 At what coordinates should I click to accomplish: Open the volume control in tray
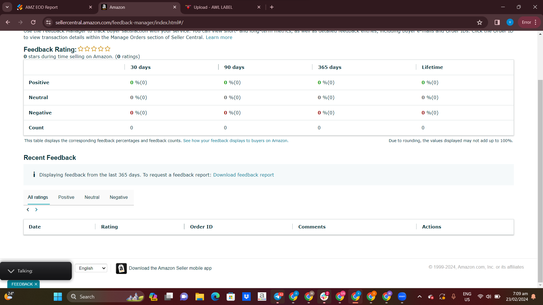tap(489, 297)
